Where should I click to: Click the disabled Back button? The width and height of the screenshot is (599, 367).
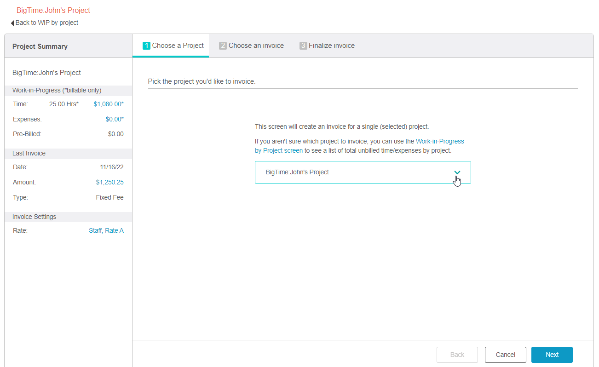click(x=457, y=355)
